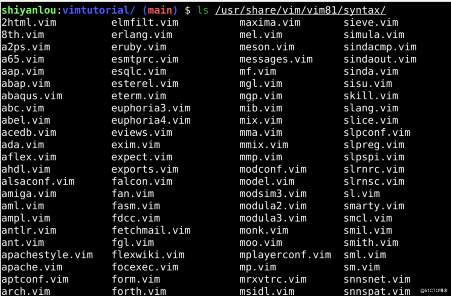Select snnsnet.vim in the last column
Screen dimensions: 451x296
coord(377,279)
